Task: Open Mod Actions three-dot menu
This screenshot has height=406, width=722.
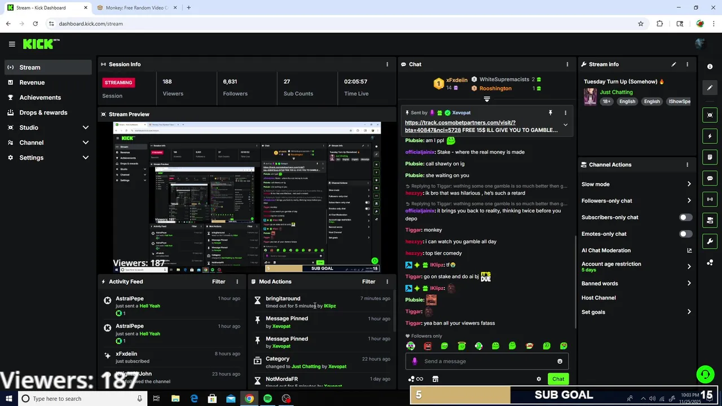Action: pyautogui.click(x=387, y=281)
